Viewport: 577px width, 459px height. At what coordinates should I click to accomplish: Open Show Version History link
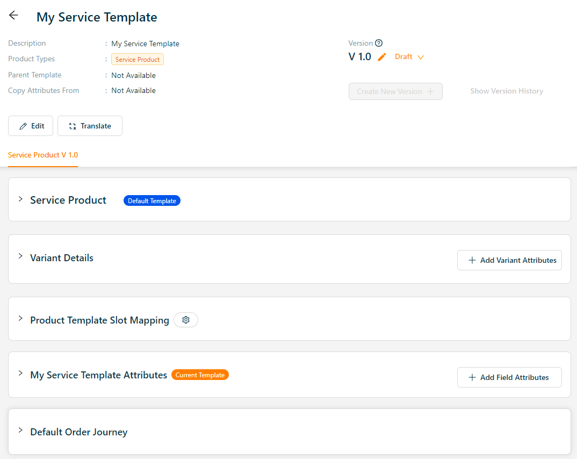tap(507, 91)
